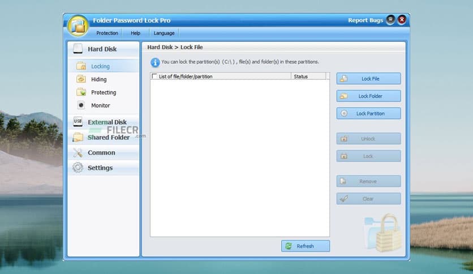Image resolution: width=473 pixels, height=274 pixels.
Task: Click the Lock Partition button
Action: coord(369,113)
